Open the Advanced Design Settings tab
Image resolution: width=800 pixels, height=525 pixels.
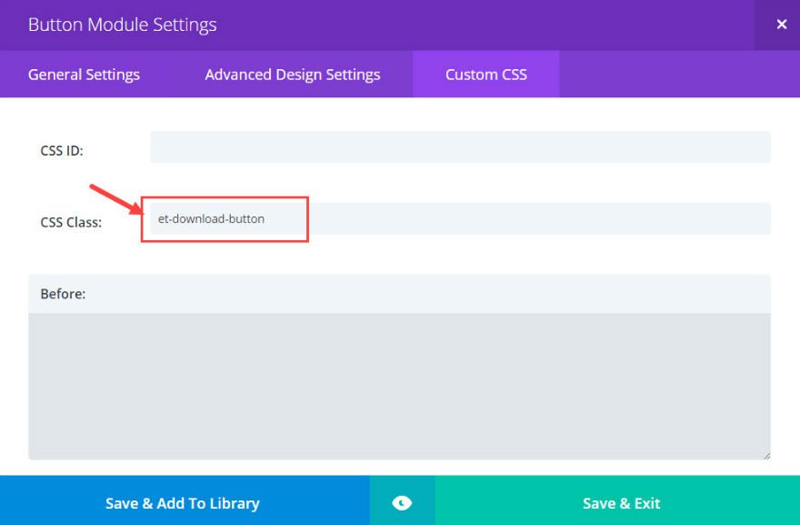click(x=293, y=74)
